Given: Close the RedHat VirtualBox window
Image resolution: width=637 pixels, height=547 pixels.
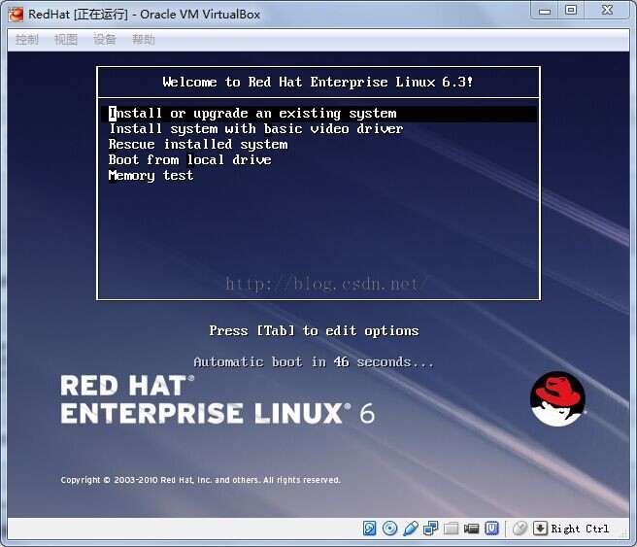Looking at the screenshot, I should click(x=607, y=11).
